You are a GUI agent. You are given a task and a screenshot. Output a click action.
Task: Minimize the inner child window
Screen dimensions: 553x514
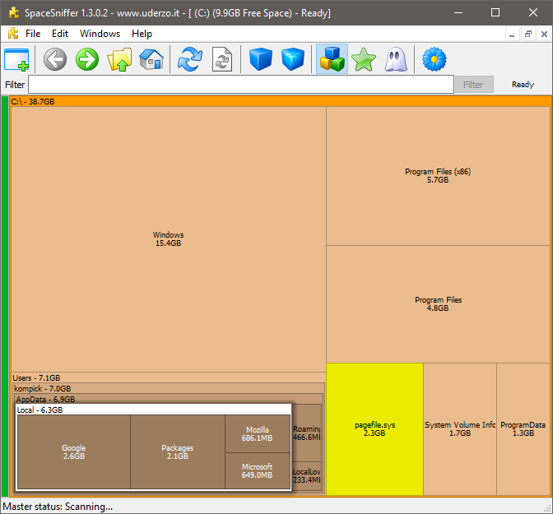pos(512,35)
